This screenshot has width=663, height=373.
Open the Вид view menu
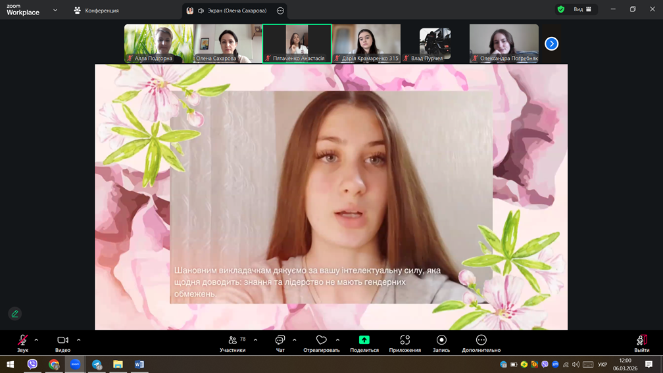(582, 9)
